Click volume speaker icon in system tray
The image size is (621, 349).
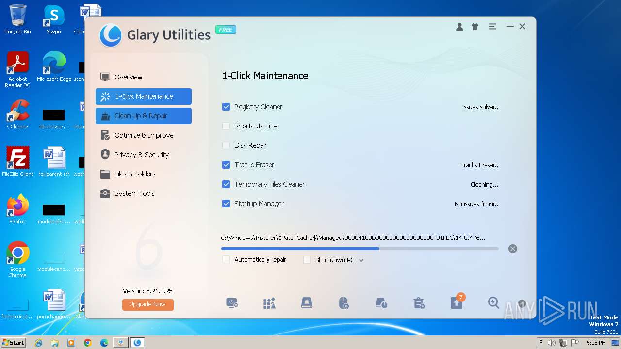552,343
